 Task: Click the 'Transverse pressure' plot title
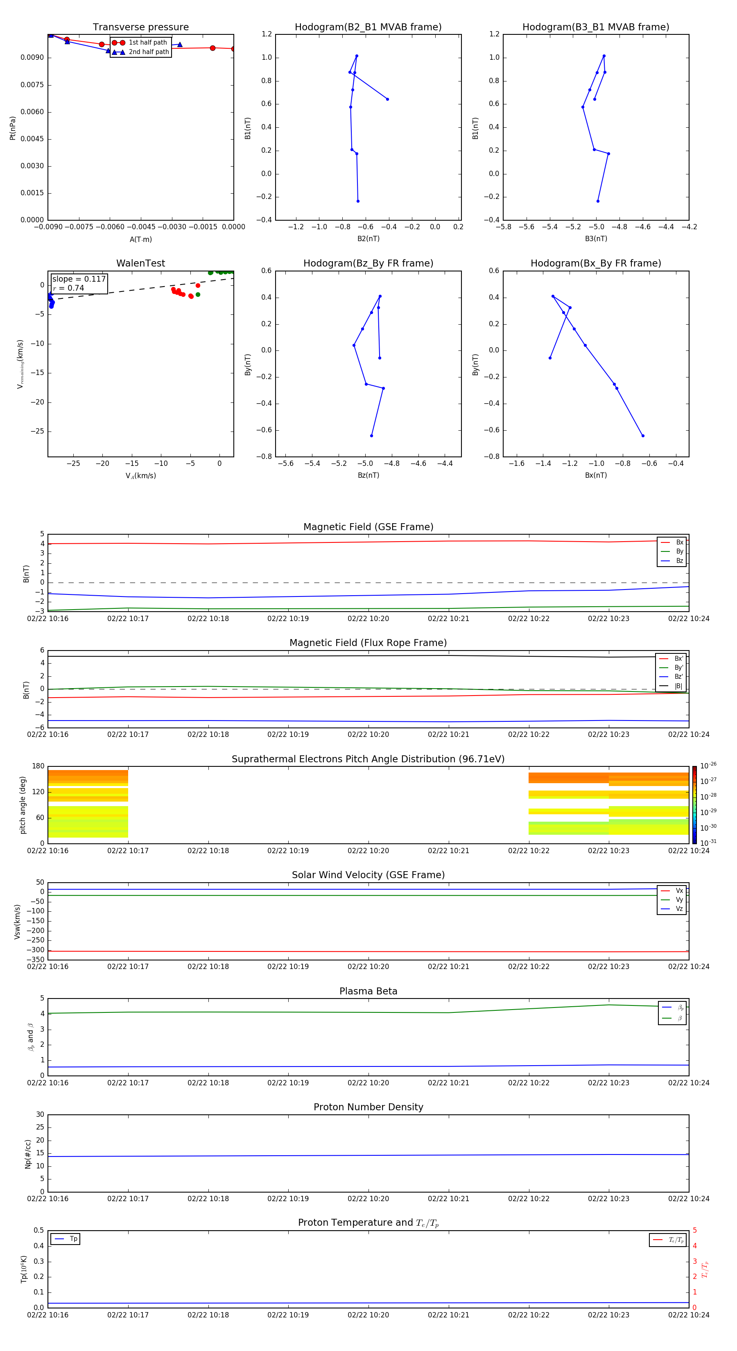pyautogui.click(x=140, y=27)
